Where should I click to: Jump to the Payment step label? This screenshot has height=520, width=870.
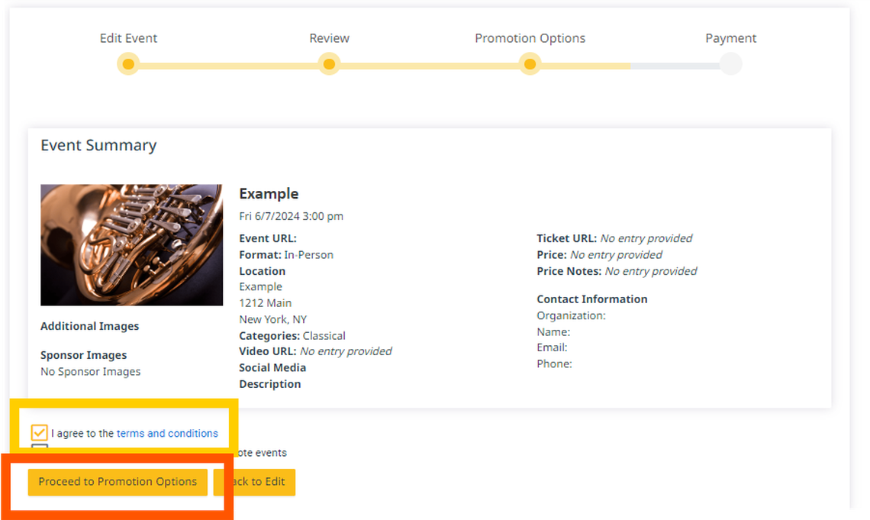730,38
